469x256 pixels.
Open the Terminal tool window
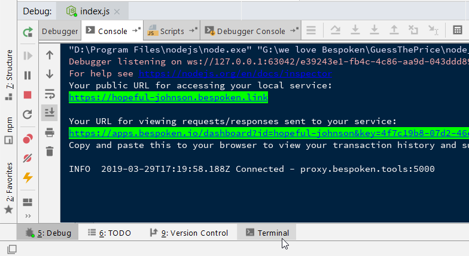(267, 233)
